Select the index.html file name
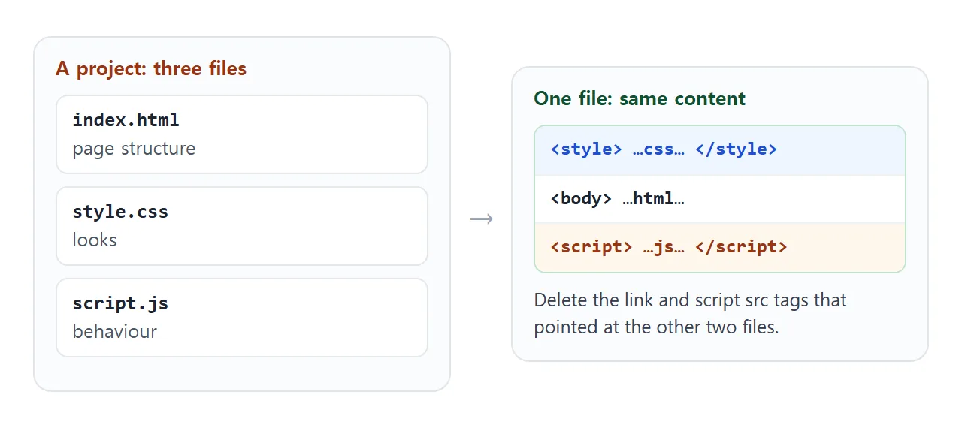 click(x=126, y=120)
